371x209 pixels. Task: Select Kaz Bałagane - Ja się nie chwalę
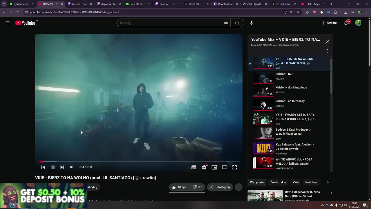tap(289, 148)
